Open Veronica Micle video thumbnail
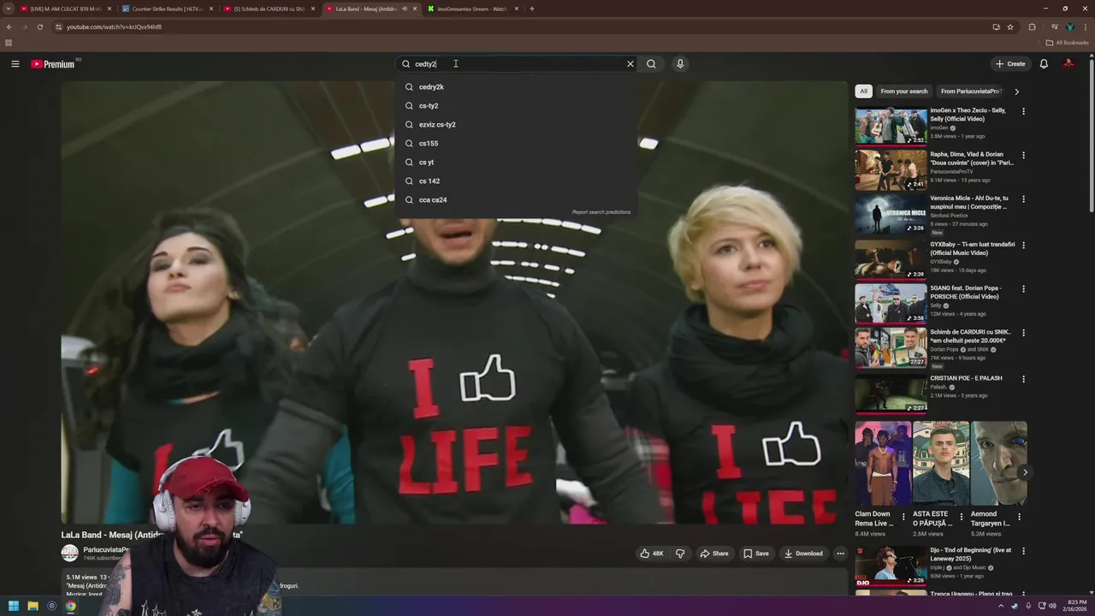The width and height of the screenshot is (1095, 616). coord(891,214)
